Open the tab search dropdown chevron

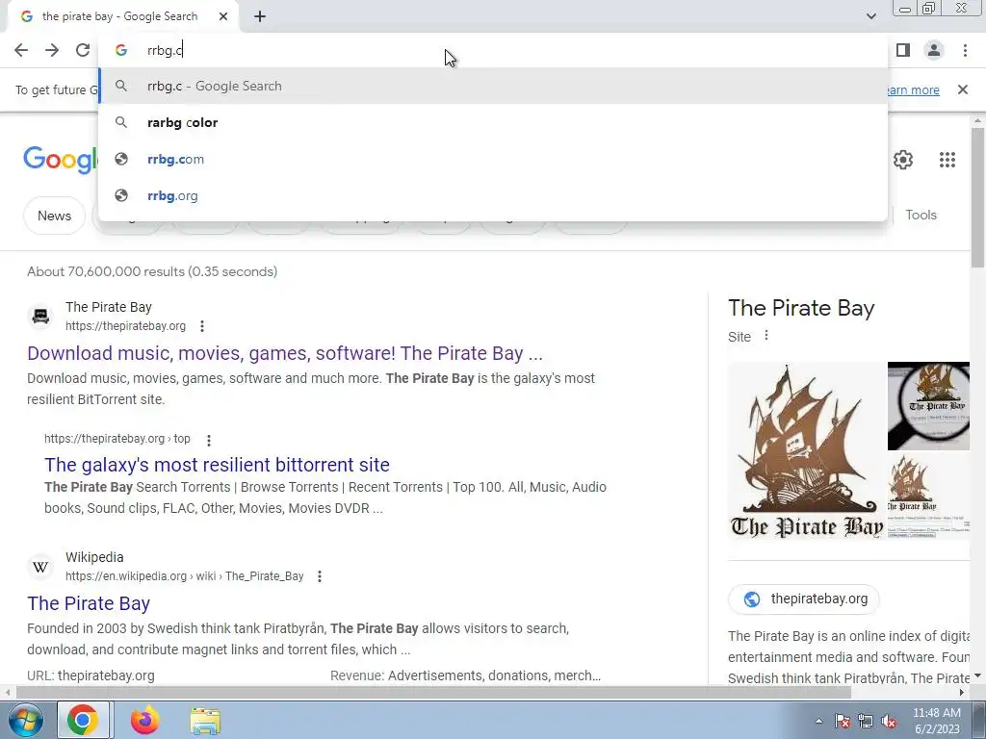coord(870,16)
